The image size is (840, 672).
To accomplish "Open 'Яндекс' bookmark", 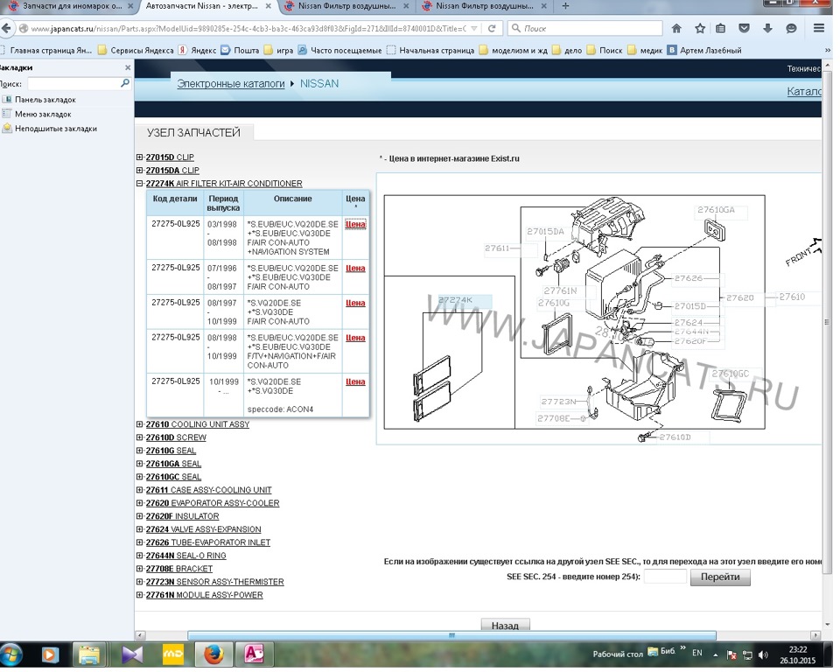I will [x=198, y=51].
